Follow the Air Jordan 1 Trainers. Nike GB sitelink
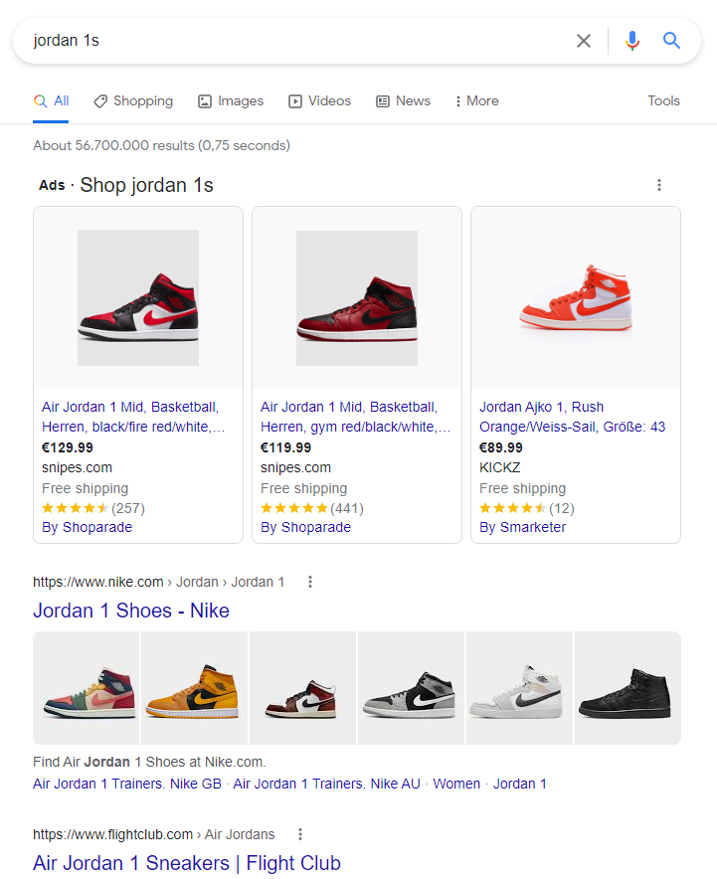Image resolution: width=717 pixels, height=879 pixels. pos(127,784)
